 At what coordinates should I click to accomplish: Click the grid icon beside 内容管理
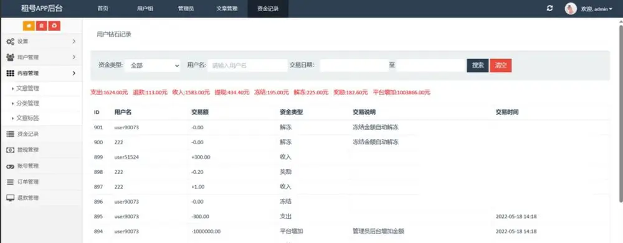pyautogui.click(x=11, y=73)
